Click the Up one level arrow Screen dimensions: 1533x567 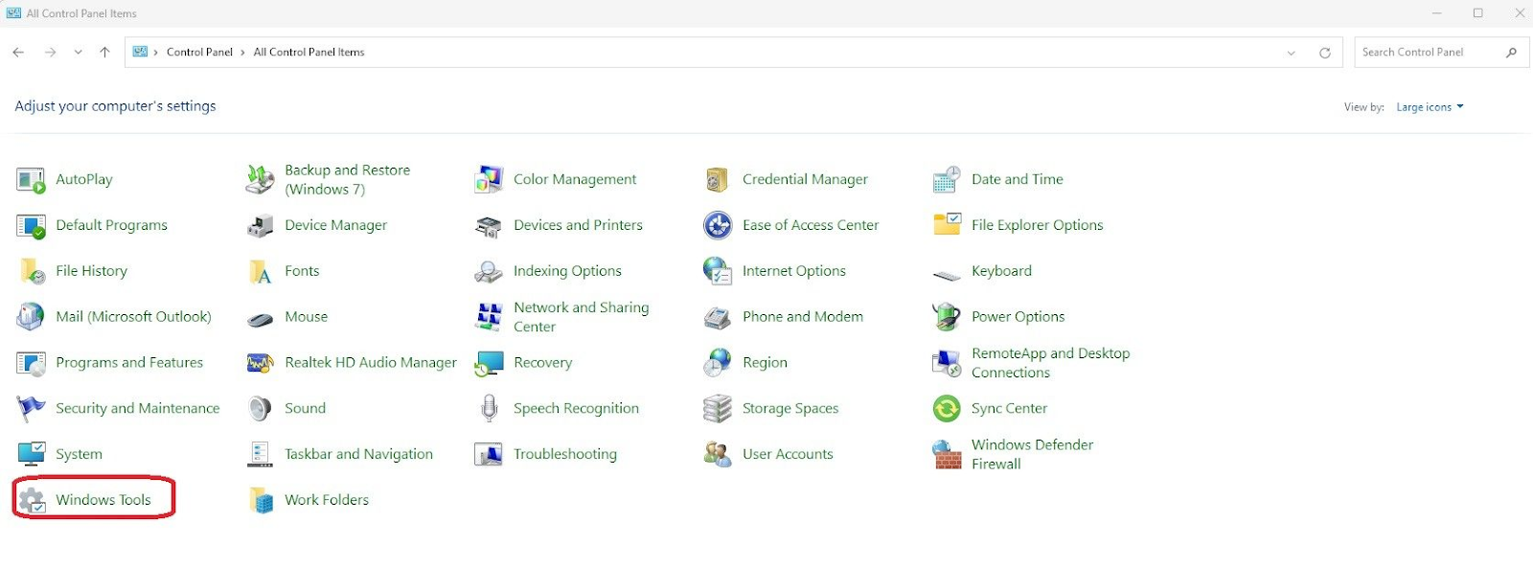pyautogui.click(x=104, y=53)
